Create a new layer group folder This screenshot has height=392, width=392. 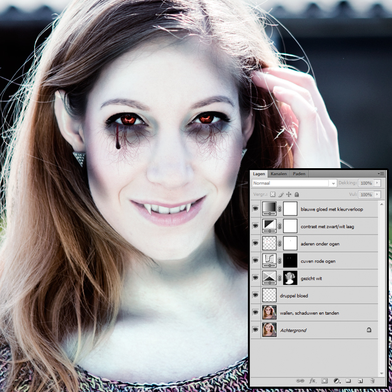348,381
